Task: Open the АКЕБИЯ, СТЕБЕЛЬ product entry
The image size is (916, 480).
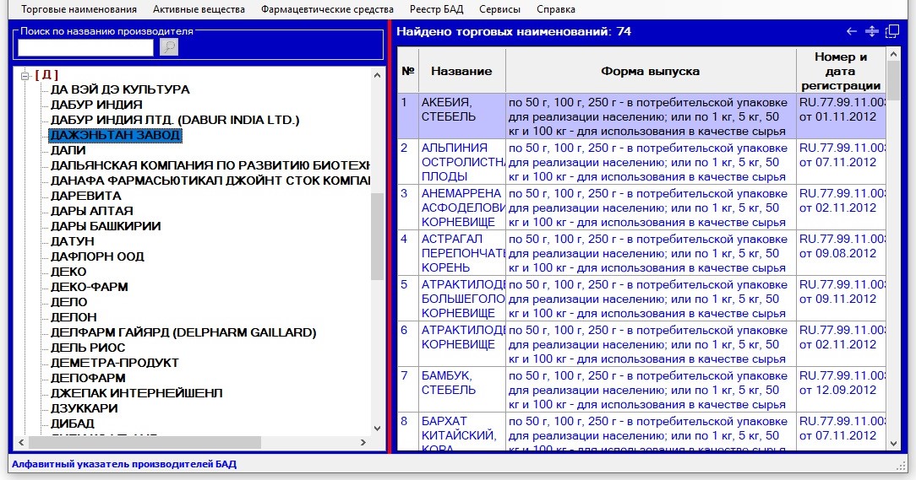Action: [x=448, y=110]
